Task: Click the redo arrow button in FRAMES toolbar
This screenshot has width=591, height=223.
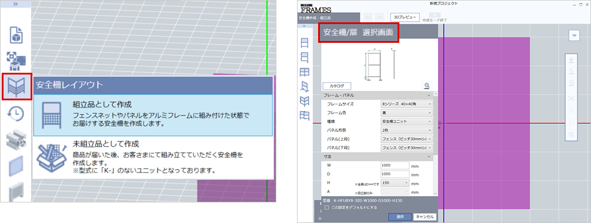Action: (x=379, y=17)
